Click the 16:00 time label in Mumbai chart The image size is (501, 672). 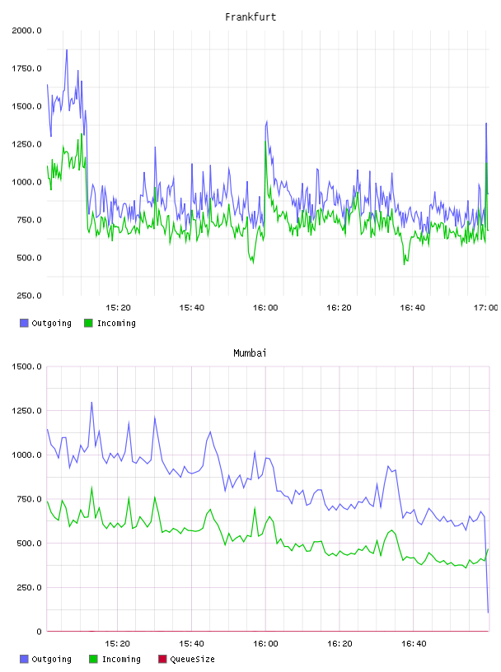point(265,644)
